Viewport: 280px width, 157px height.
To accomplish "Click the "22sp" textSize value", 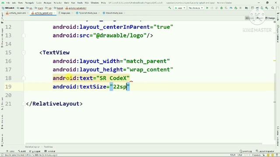I will point(119,87).
